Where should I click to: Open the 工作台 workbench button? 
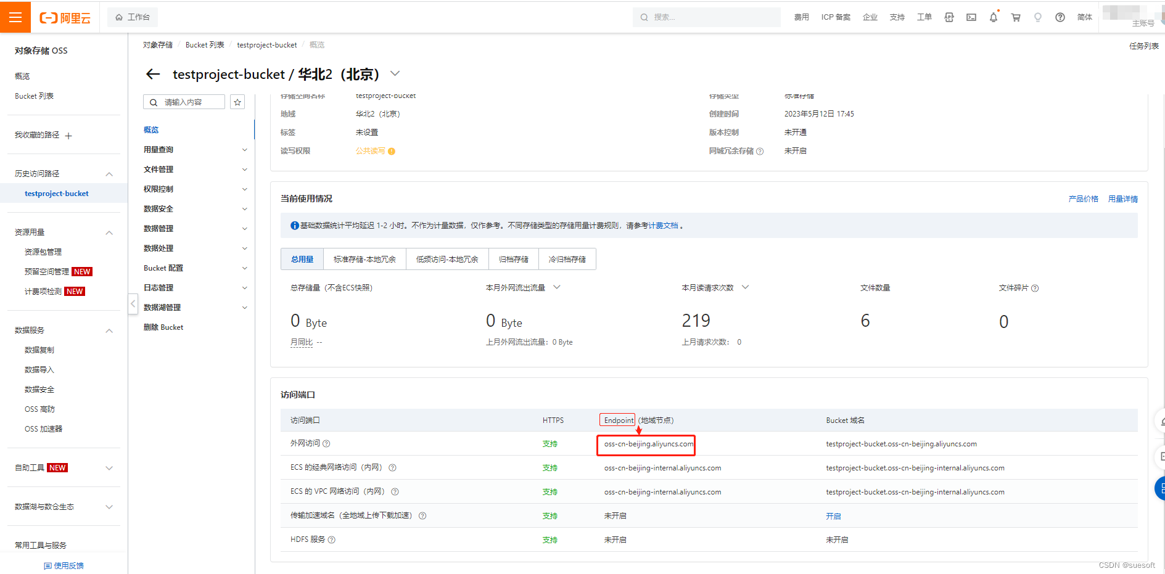[133, 17]
